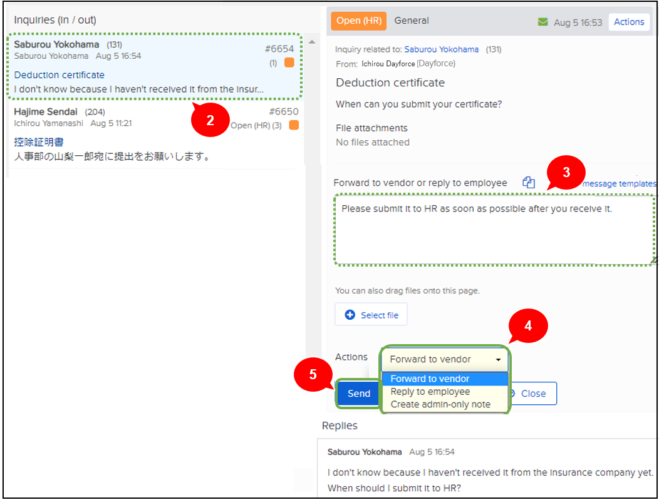Select the Hajime Sendai inquiry #6650
Viewport: 659px width, 500px height.
[155, 135]
